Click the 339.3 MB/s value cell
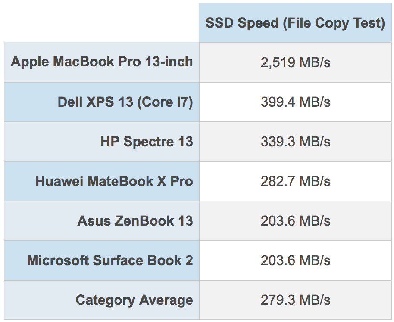Screen dimensions: 394x322 point(296,142)
